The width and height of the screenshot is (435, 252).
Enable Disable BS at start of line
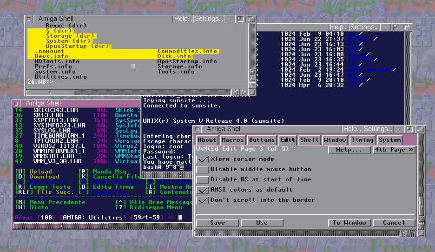click(203, 180)
